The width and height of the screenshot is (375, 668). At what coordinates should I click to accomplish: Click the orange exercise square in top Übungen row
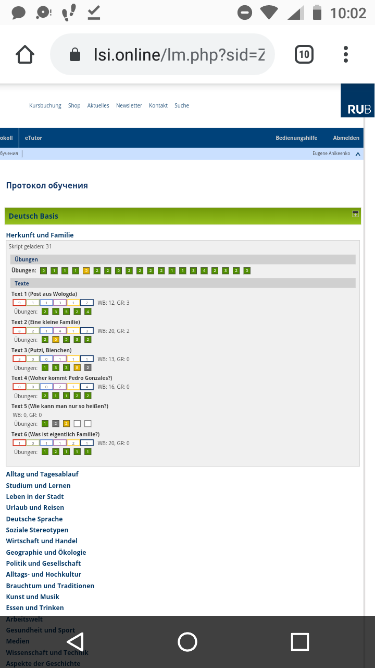tap(86, 271)
